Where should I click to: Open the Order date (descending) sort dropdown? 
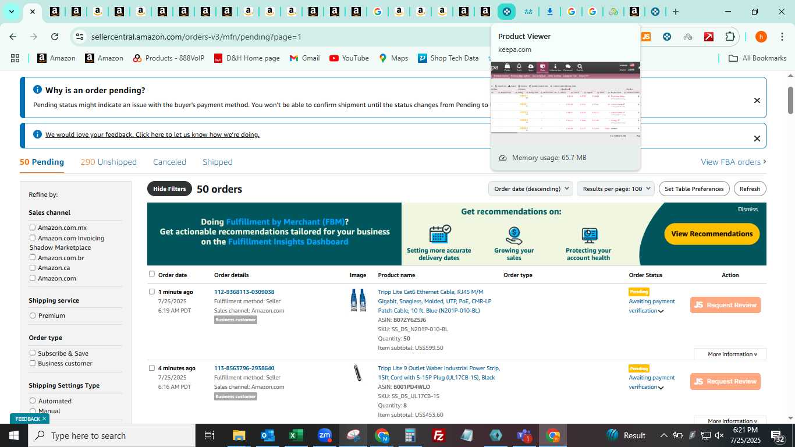pyautogui.click(x=531, y=189)
